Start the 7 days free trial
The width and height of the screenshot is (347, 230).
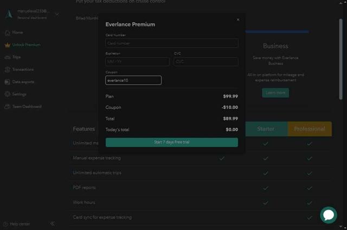point(172,142)
